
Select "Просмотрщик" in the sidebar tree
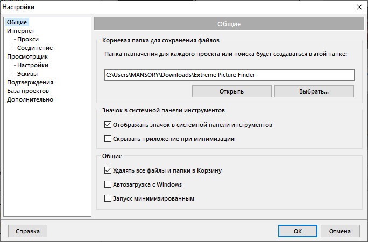(x=27, y=56)
